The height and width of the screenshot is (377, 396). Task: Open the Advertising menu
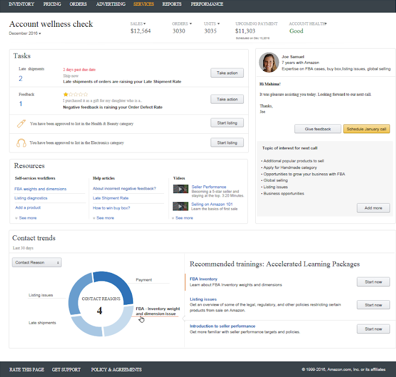[111, 4]
